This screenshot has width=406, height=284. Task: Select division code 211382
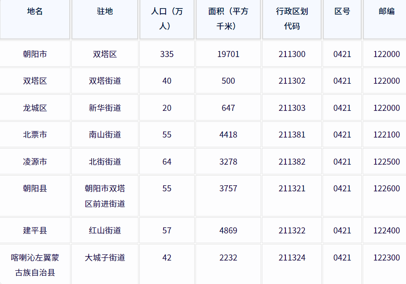pyautogui.click(x=292, y=161)
